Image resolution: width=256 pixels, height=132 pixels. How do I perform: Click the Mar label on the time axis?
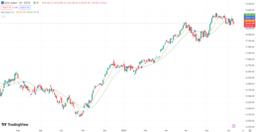pos(166,130)
